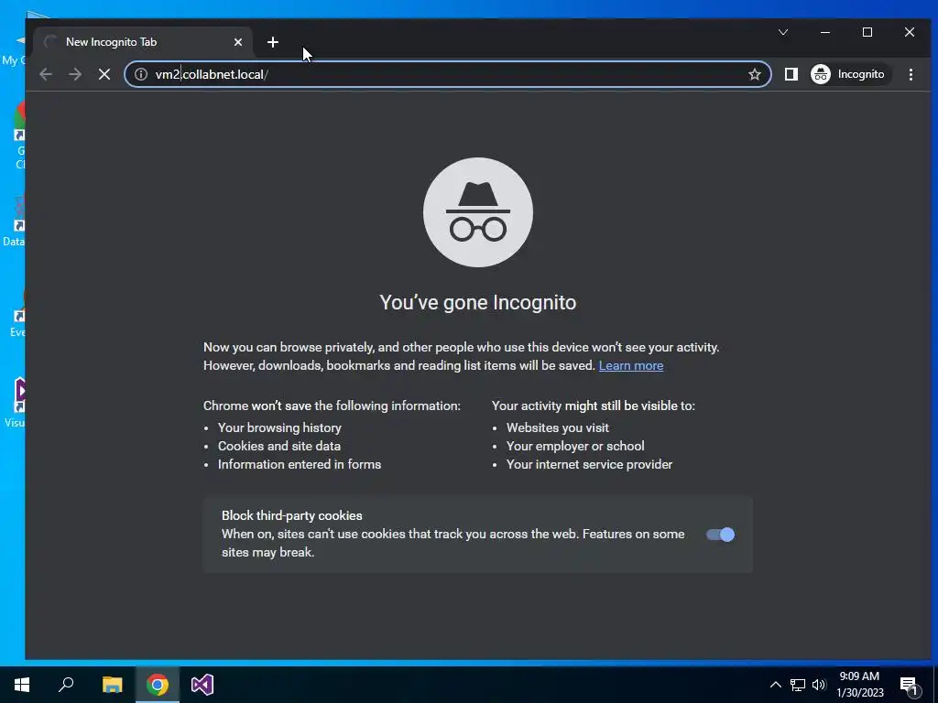Image resolution: width=938 pixels, height=703 pixels.
Task: Go forward to the next page
Action: click(x=75, y=74)
